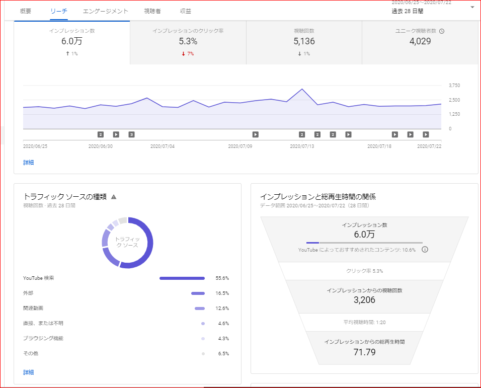Viewport: 481px width, 388px height.
Task: Open the 収益 tab
Action: tap(186, 12)
